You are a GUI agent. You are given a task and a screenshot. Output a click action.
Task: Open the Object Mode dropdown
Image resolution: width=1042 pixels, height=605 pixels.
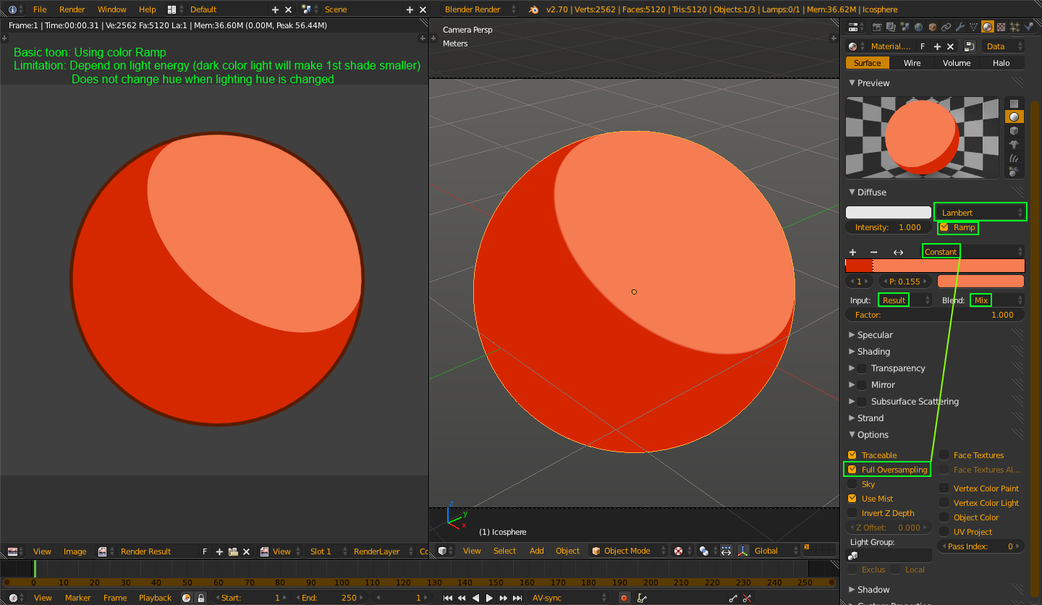click(x=627, y=551)
